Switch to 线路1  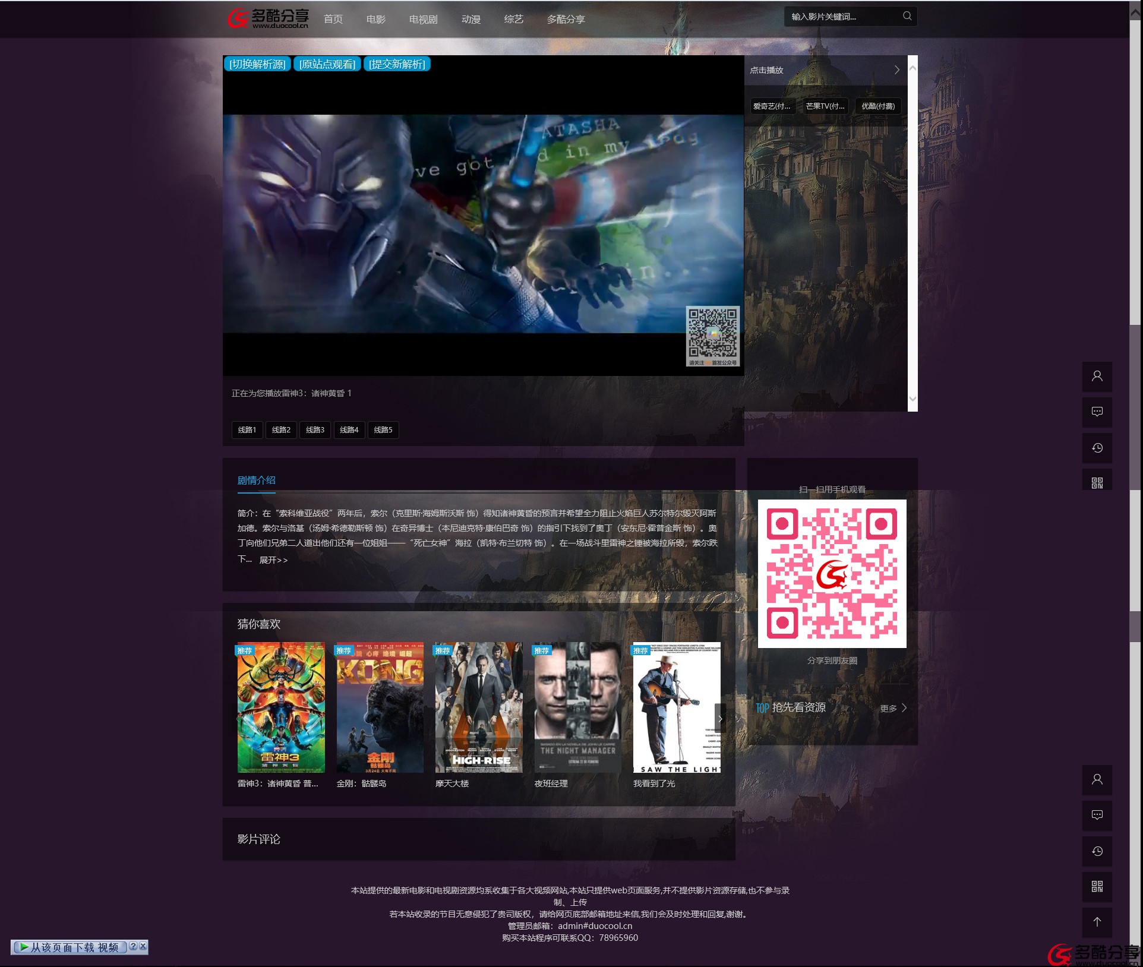(247, 429)
